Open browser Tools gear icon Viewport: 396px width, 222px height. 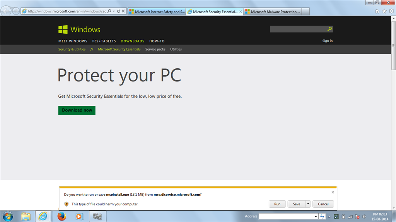(391, 11)
